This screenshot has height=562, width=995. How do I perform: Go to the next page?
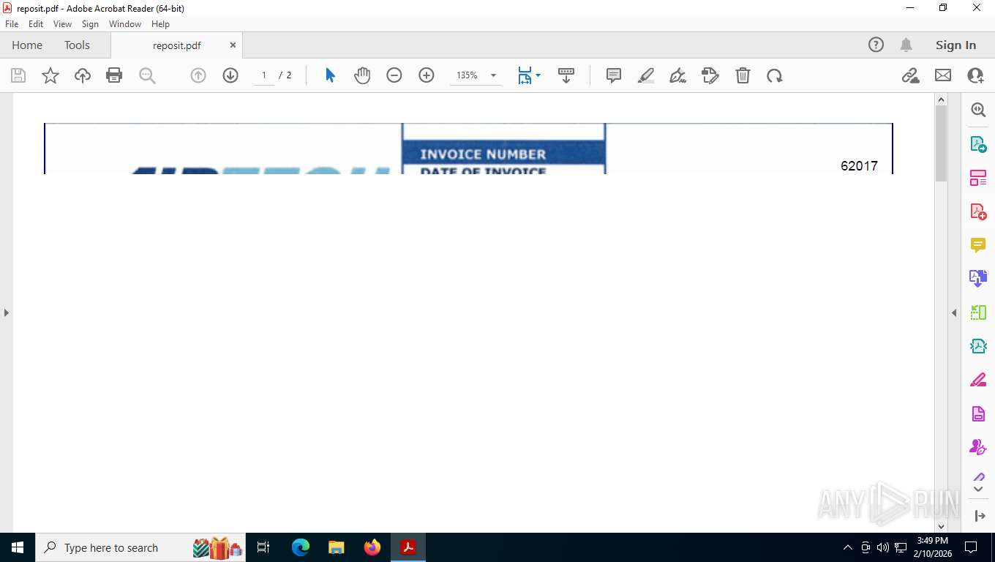pos(230,75)
